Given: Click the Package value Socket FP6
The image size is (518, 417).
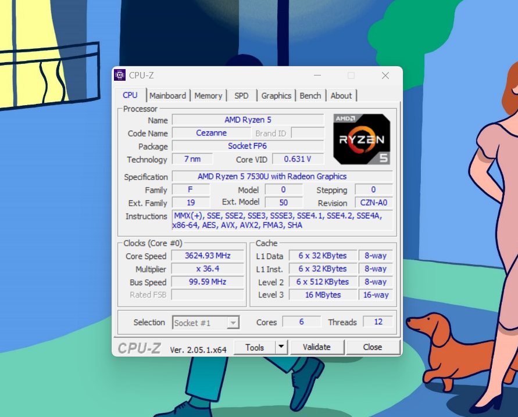Looking at the screenshot, I should (248, 146).
